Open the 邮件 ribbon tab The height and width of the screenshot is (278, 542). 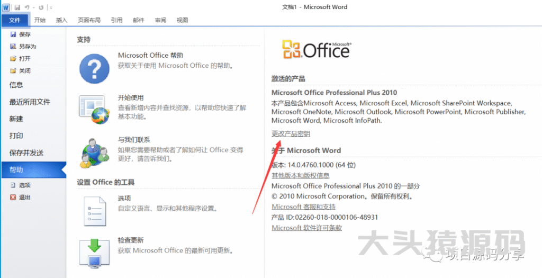click(139, 20)
